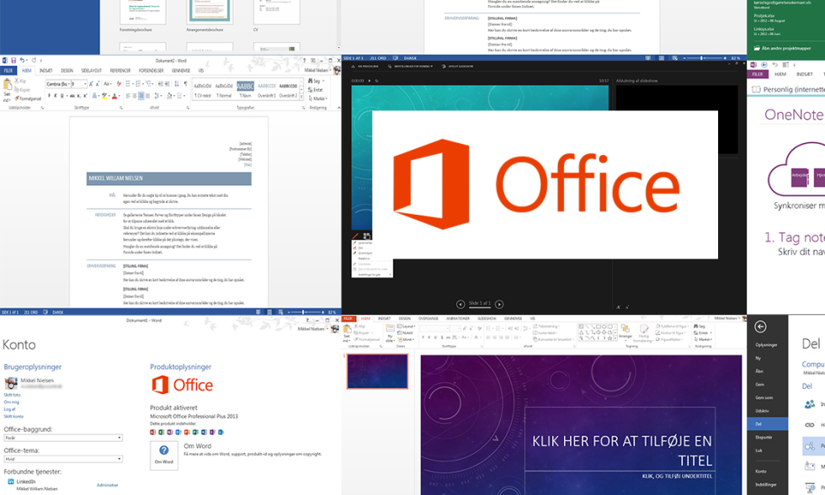Click the profile photo on the Konto page

coord(11,384)
